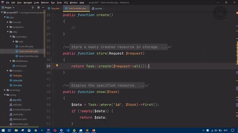Open the Window menu
The height and width of the screenshot is (133, 238).
74,3
